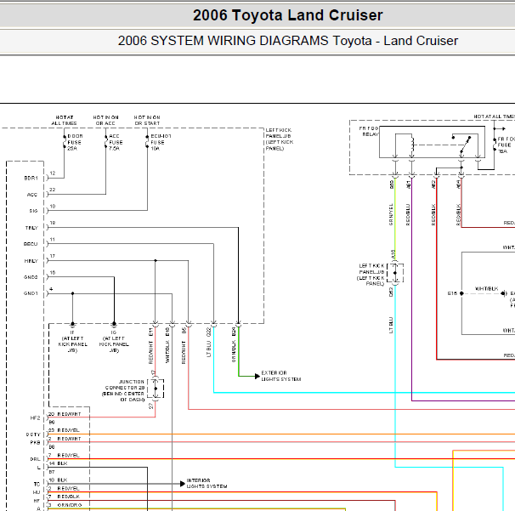Click the "INTERIOR LIGHTS SYSTEM" reference
The image size is (515, 511).
[x=207, y=484]
